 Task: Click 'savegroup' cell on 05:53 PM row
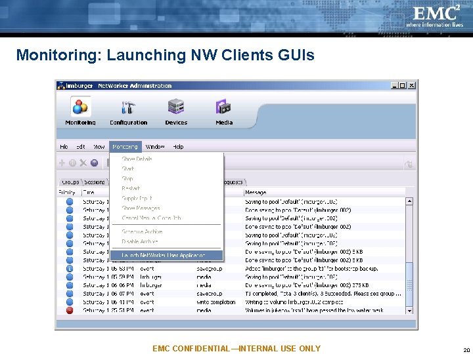pyautogui.click(x=210, y=269)
